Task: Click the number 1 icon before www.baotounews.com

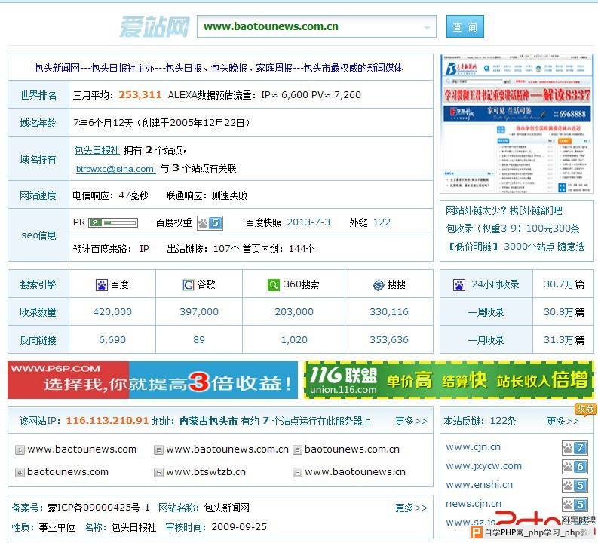Action: [x=20, y=450]
